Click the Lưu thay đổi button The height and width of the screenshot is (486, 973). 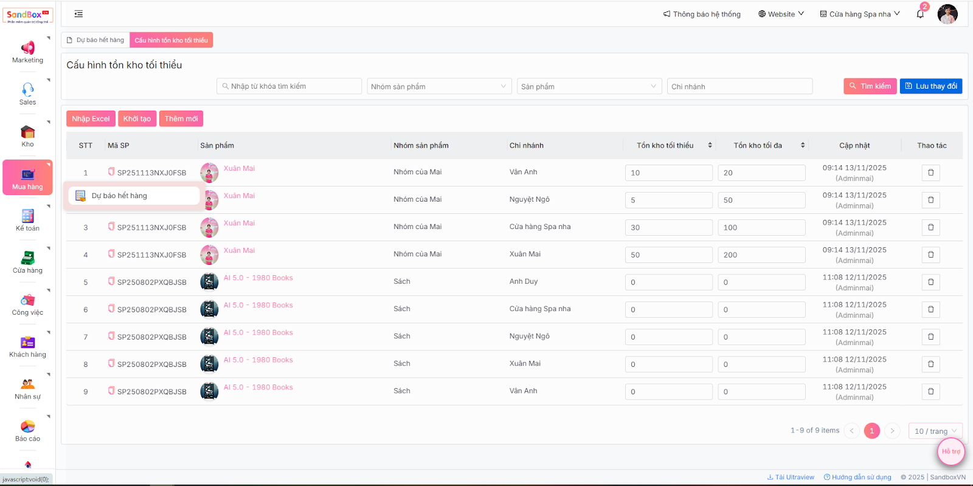point(930,86)
